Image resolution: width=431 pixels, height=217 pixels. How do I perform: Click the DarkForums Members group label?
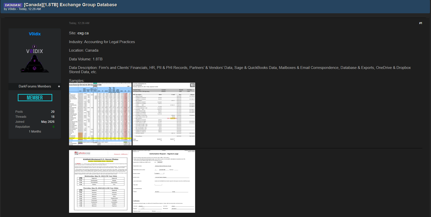click(35, 86)
